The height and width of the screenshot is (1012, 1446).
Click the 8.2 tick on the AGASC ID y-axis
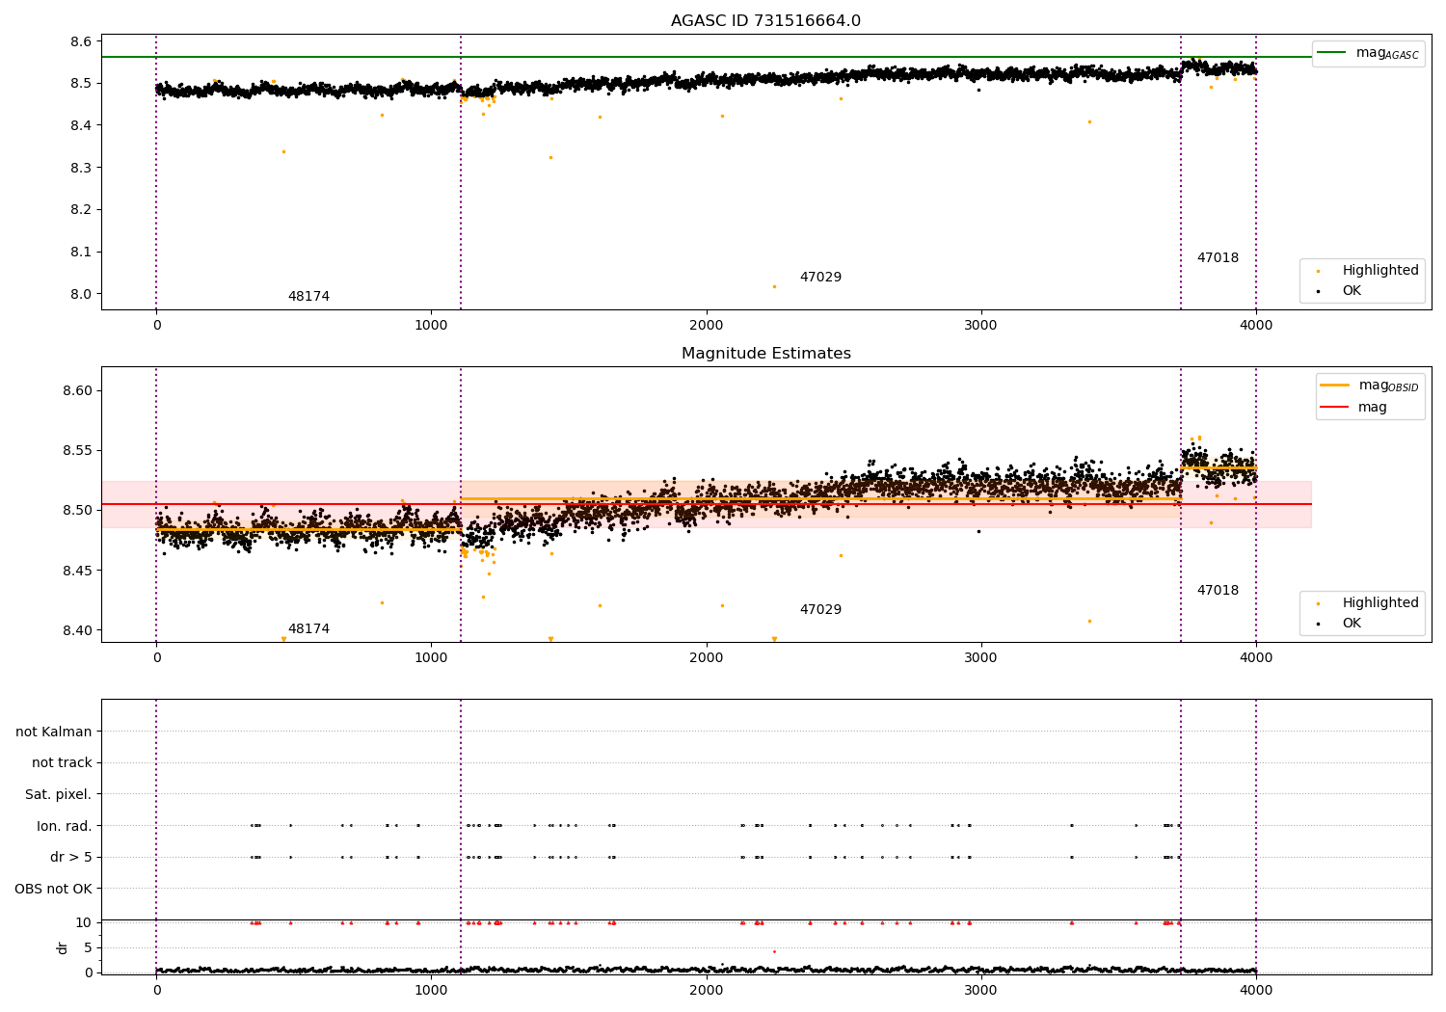point(80,209)
